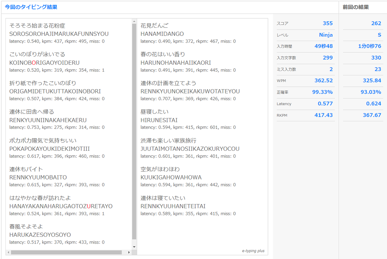The height and width of the screenshot is (259, 387).
Task: Click the scroll down arrow of results list
Action: 134,247
